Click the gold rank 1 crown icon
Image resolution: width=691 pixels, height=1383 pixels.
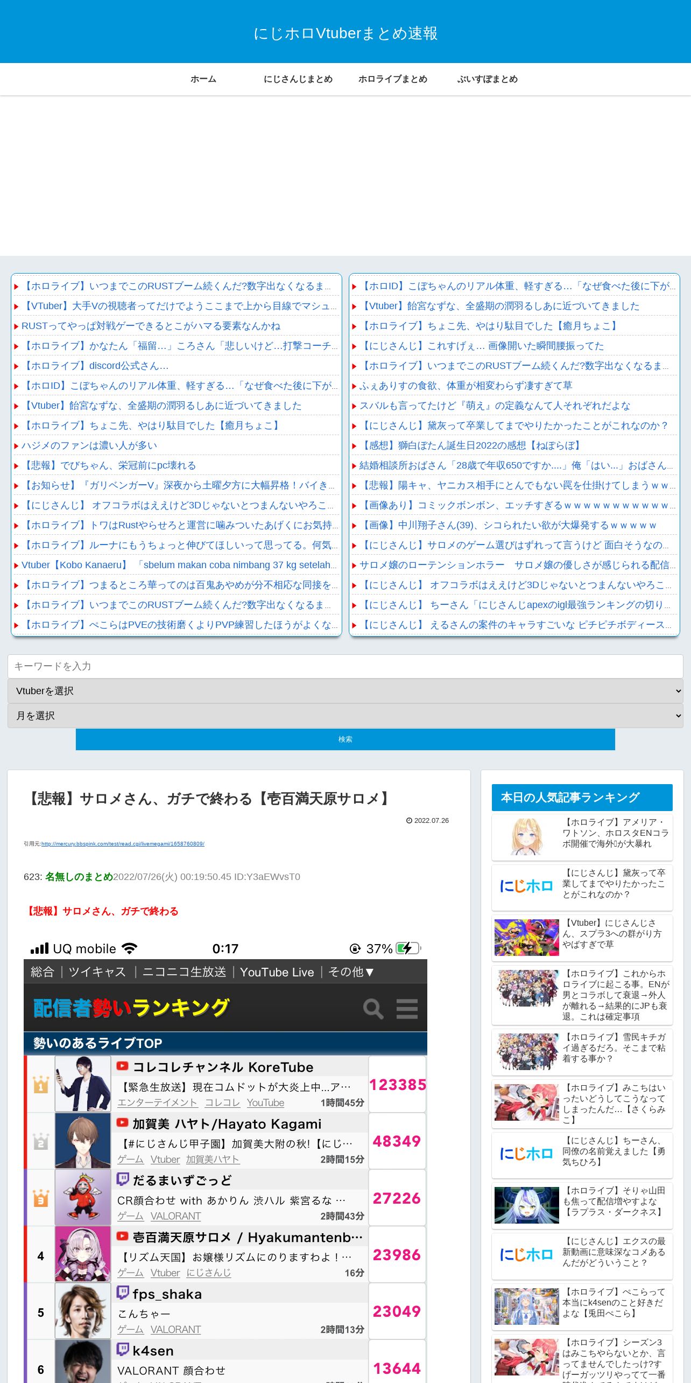point(41,1085)
